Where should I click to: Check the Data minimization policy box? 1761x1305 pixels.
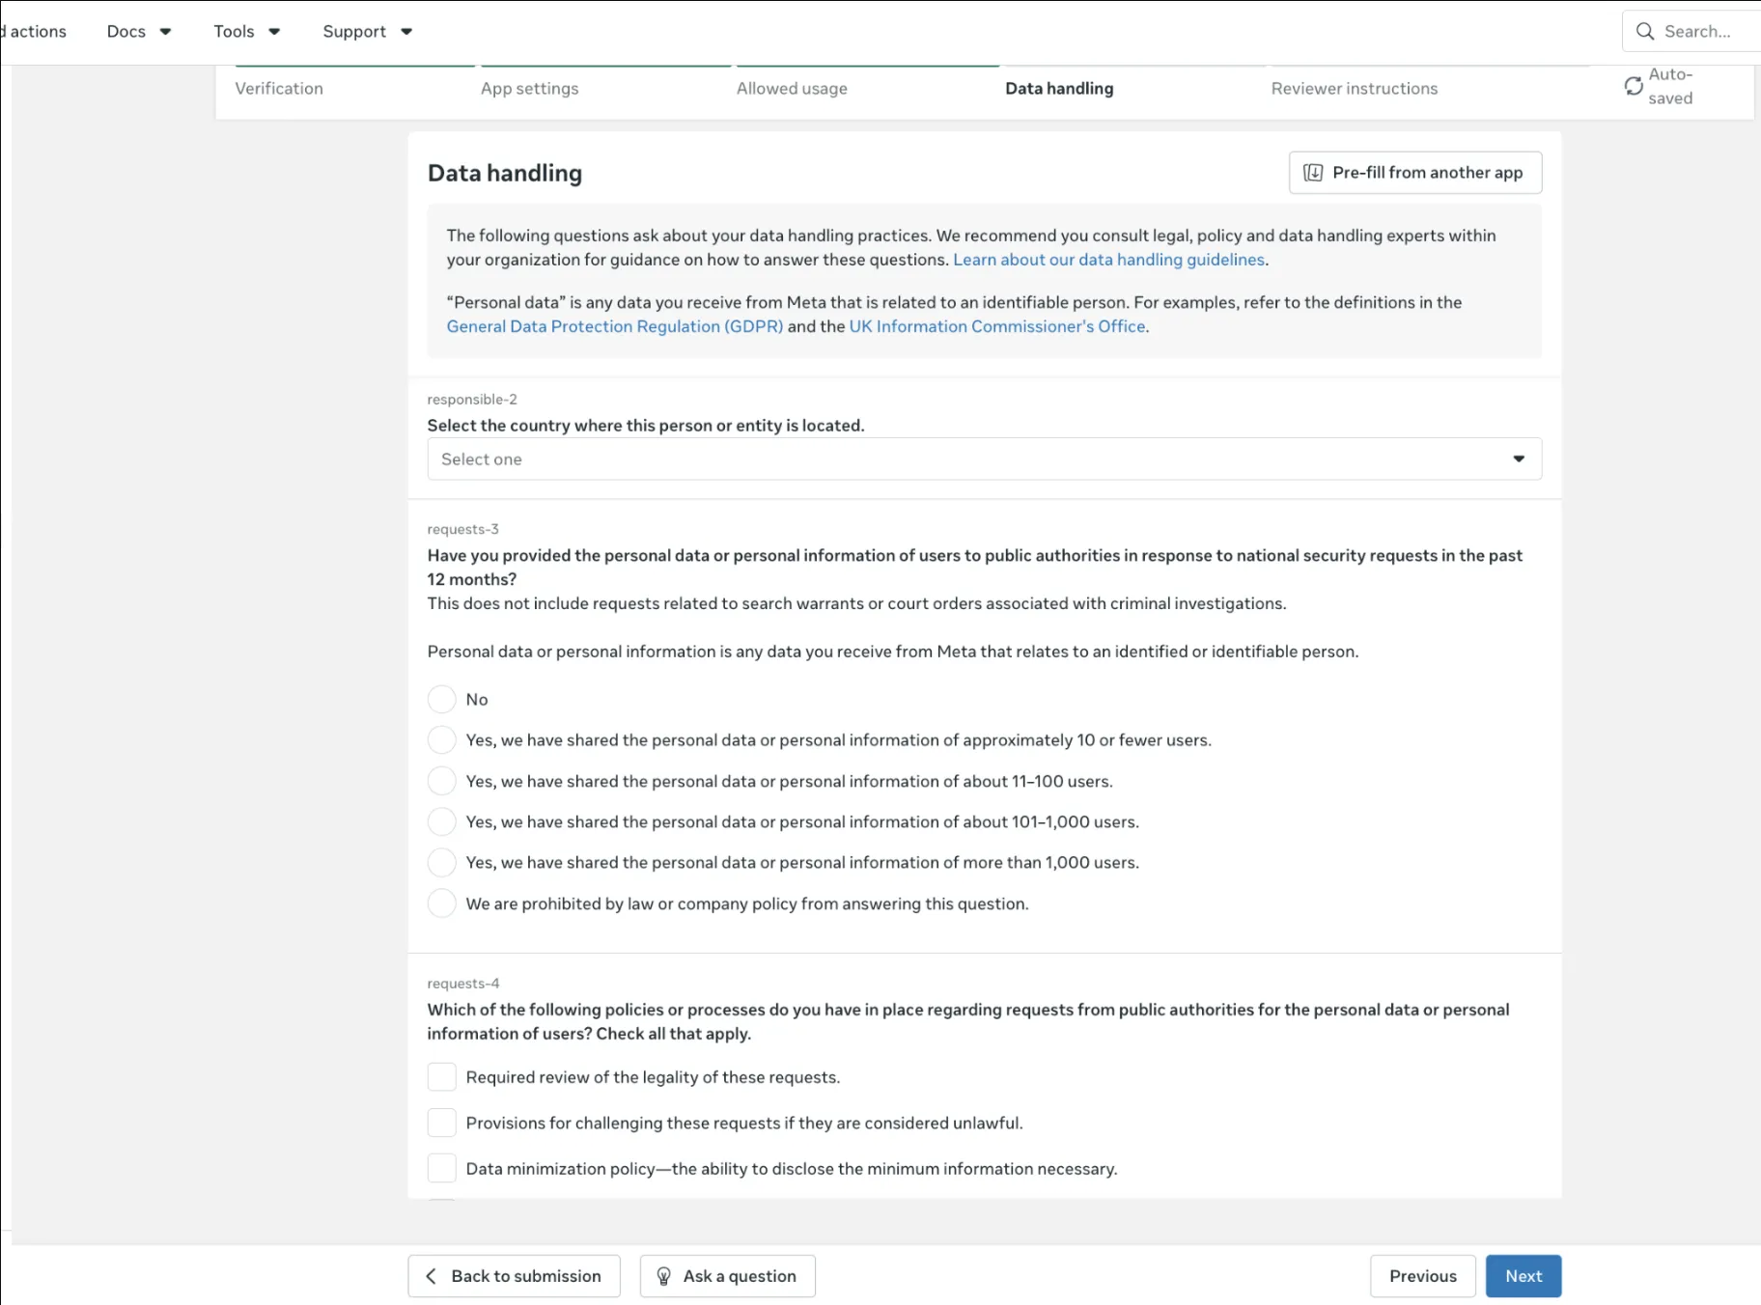pyautogui.click(x=441, y=1168)
